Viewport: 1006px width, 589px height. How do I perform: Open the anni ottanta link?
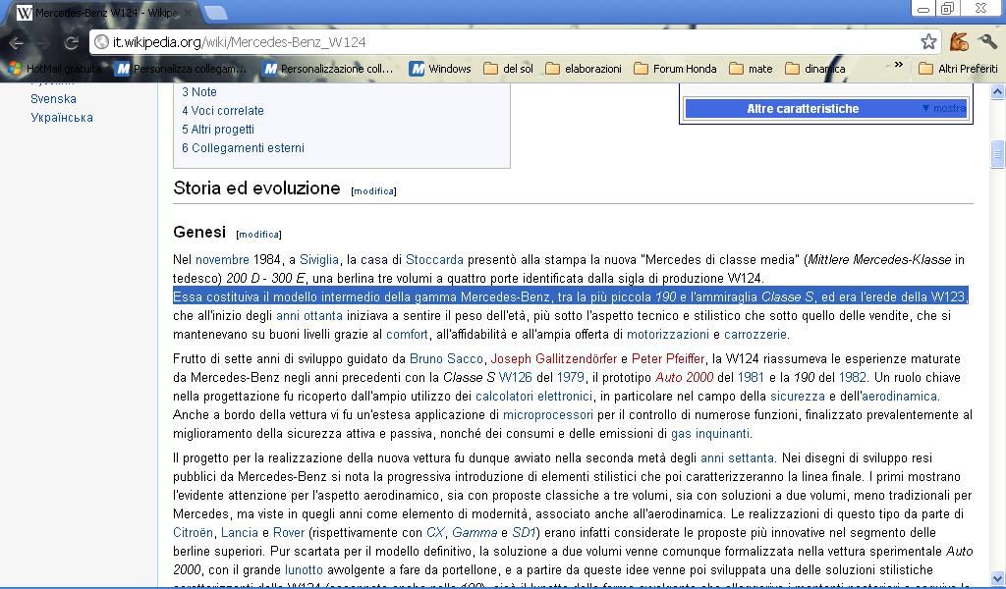tap(309, 315)
